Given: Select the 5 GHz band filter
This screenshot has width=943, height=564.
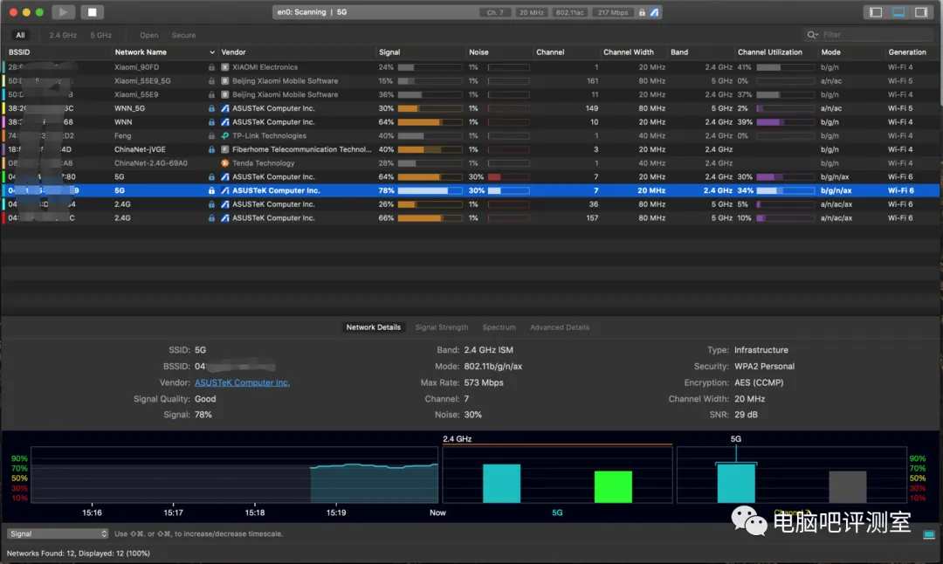Looking at the screenshot, I should click(x=100, y=36).
